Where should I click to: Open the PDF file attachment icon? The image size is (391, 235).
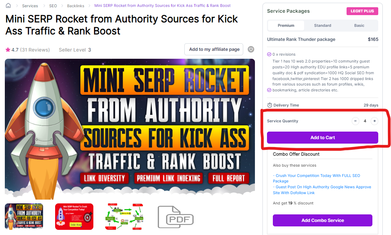[176, 217]
